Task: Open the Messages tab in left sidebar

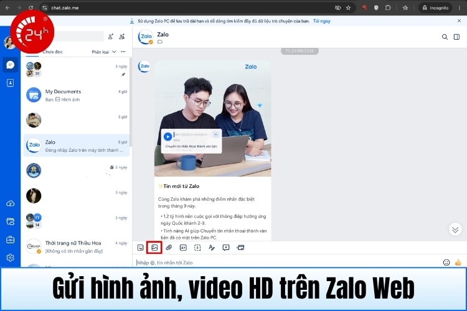Action: tap(10, 65)
